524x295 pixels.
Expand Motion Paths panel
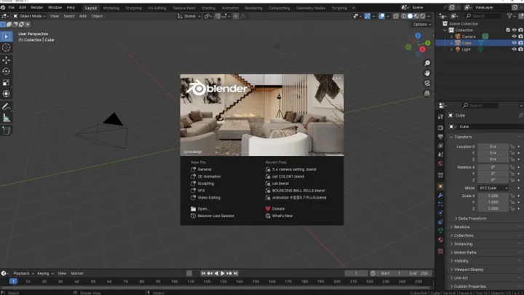[465, 253]
